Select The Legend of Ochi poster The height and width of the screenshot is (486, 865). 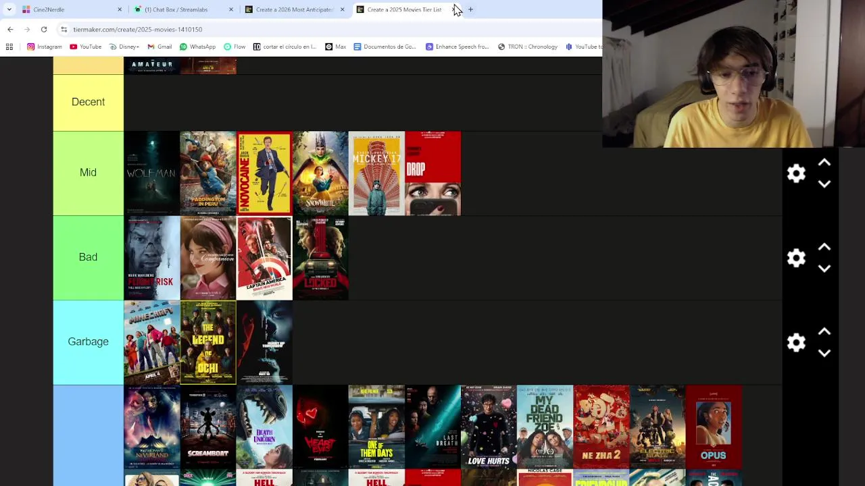[208, 342]
